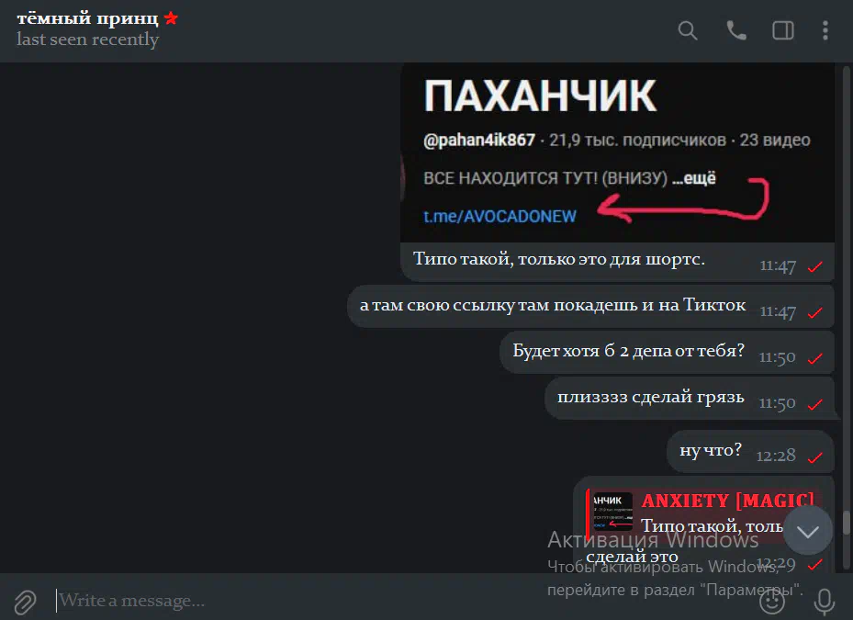Click the red star premium badge

tap(171, 18)
